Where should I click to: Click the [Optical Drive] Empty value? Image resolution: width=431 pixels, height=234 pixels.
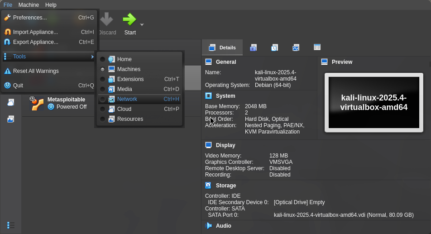point(299,202)
